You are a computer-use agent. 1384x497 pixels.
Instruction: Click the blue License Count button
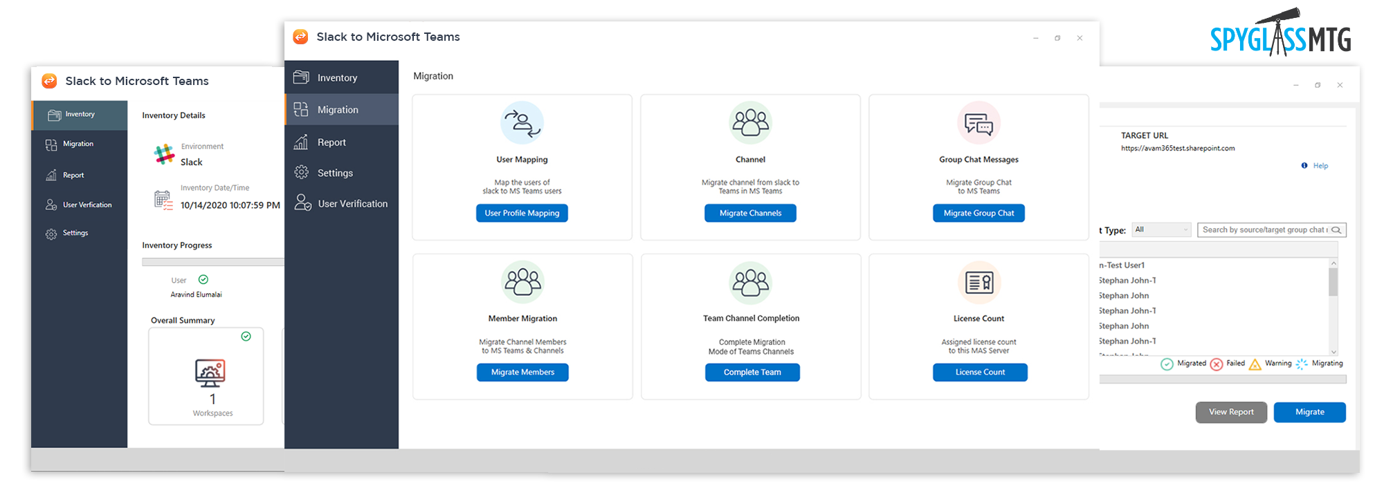click(980, 372)
